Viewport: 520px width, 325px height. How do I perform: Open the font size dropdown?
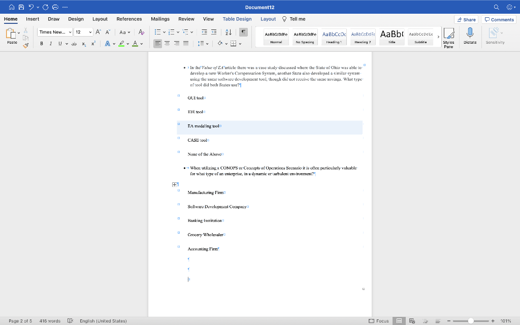pos(90,32)
